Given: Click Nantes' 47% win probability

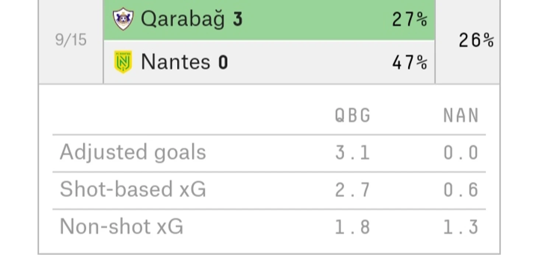Looking at the screenshot, I should click(x=409, y=62).
